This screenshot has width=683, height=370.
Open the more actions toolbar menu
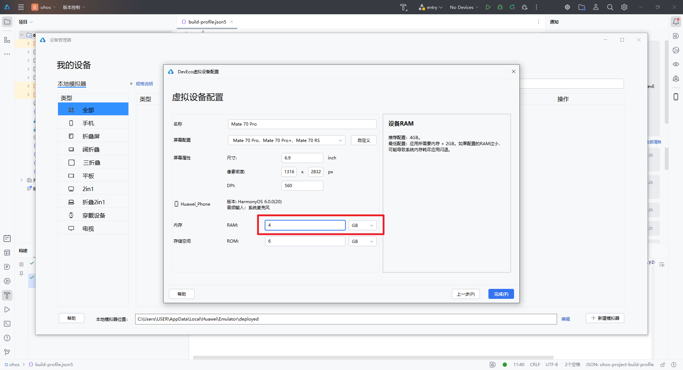[536, 7]
